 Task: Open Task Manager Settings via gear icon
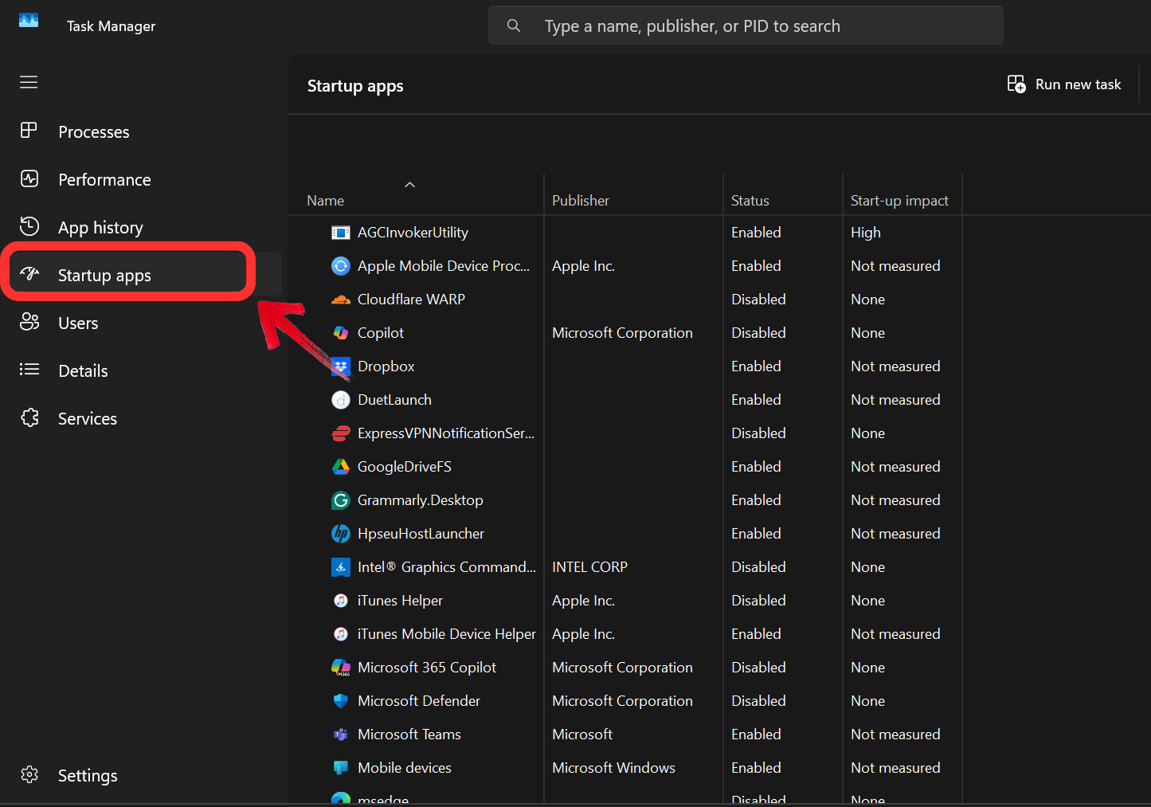tap(29, 774)
